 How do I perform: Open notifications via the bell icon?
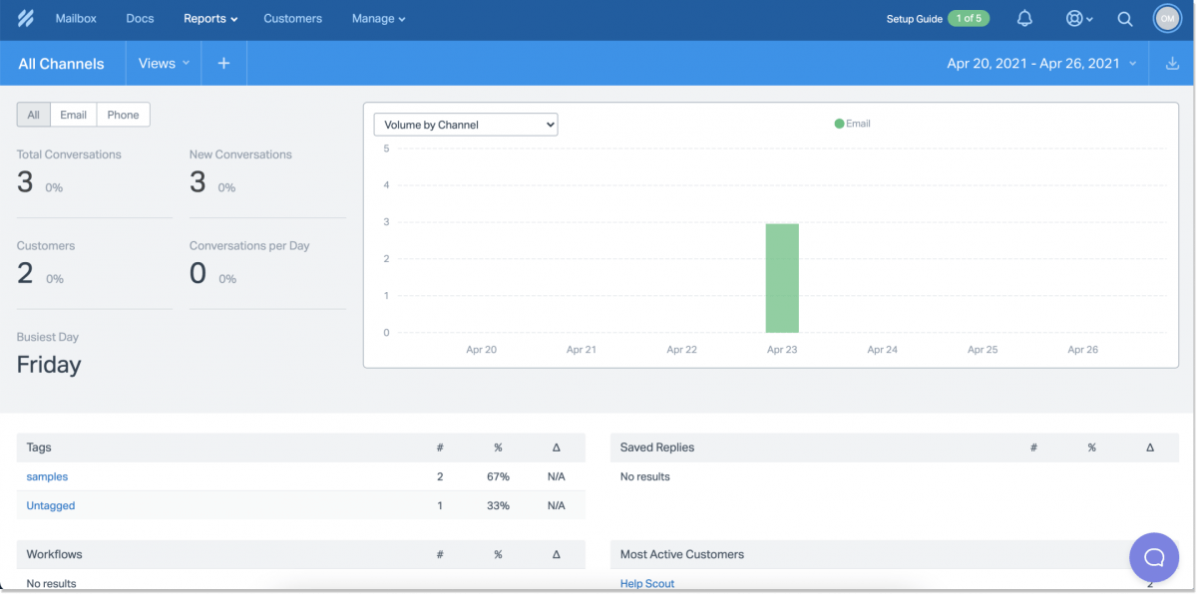click(x=1024, y=18)
